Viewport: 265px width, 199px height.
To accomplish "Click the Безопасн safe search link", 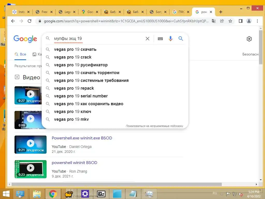I will tap(250, 54).
